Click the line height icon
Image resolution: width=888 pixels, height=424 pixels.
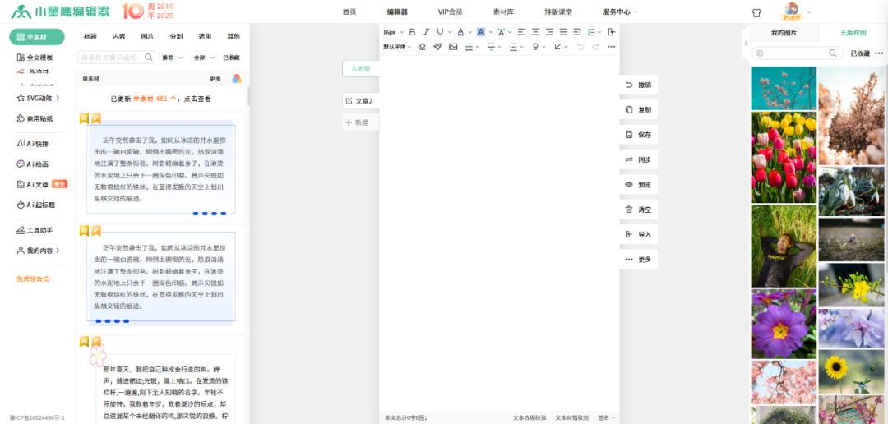tap(590, 32)
